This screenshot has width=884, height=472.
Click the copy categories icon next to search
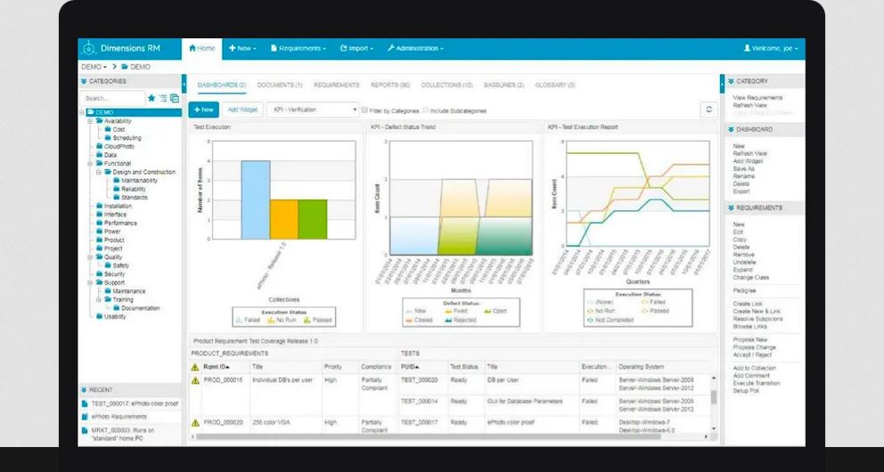pyautogui.click(x=175, y=98)
